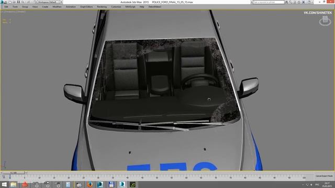The width and height of the screenshot is (335, 188).
Task: Click the taskbar clock and date
Action: pyautogui.click(x=327, y=184)
